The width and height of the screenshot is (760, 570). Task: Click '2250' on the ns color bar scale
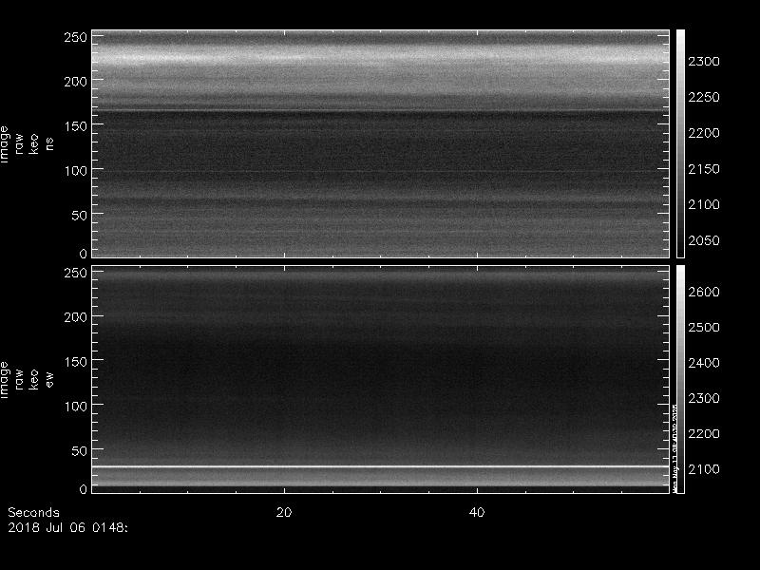tap(704, 98)
